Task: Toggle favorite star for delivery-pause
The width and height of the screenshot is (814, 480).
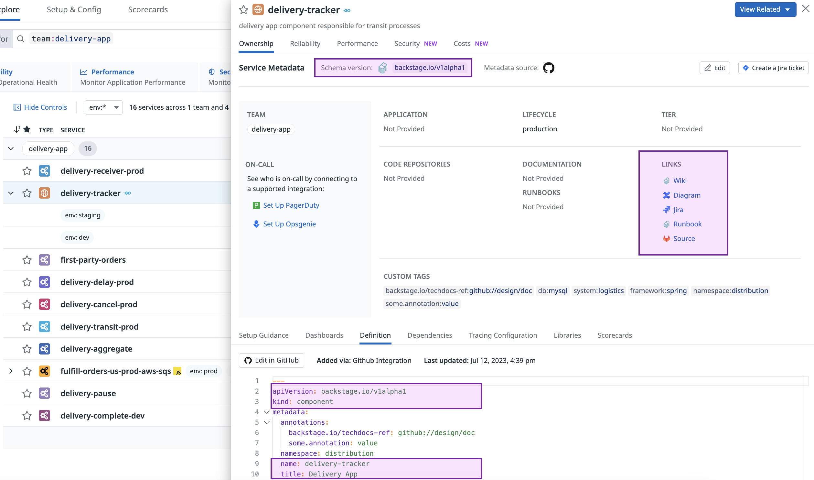Action: (x=27, y=393)
